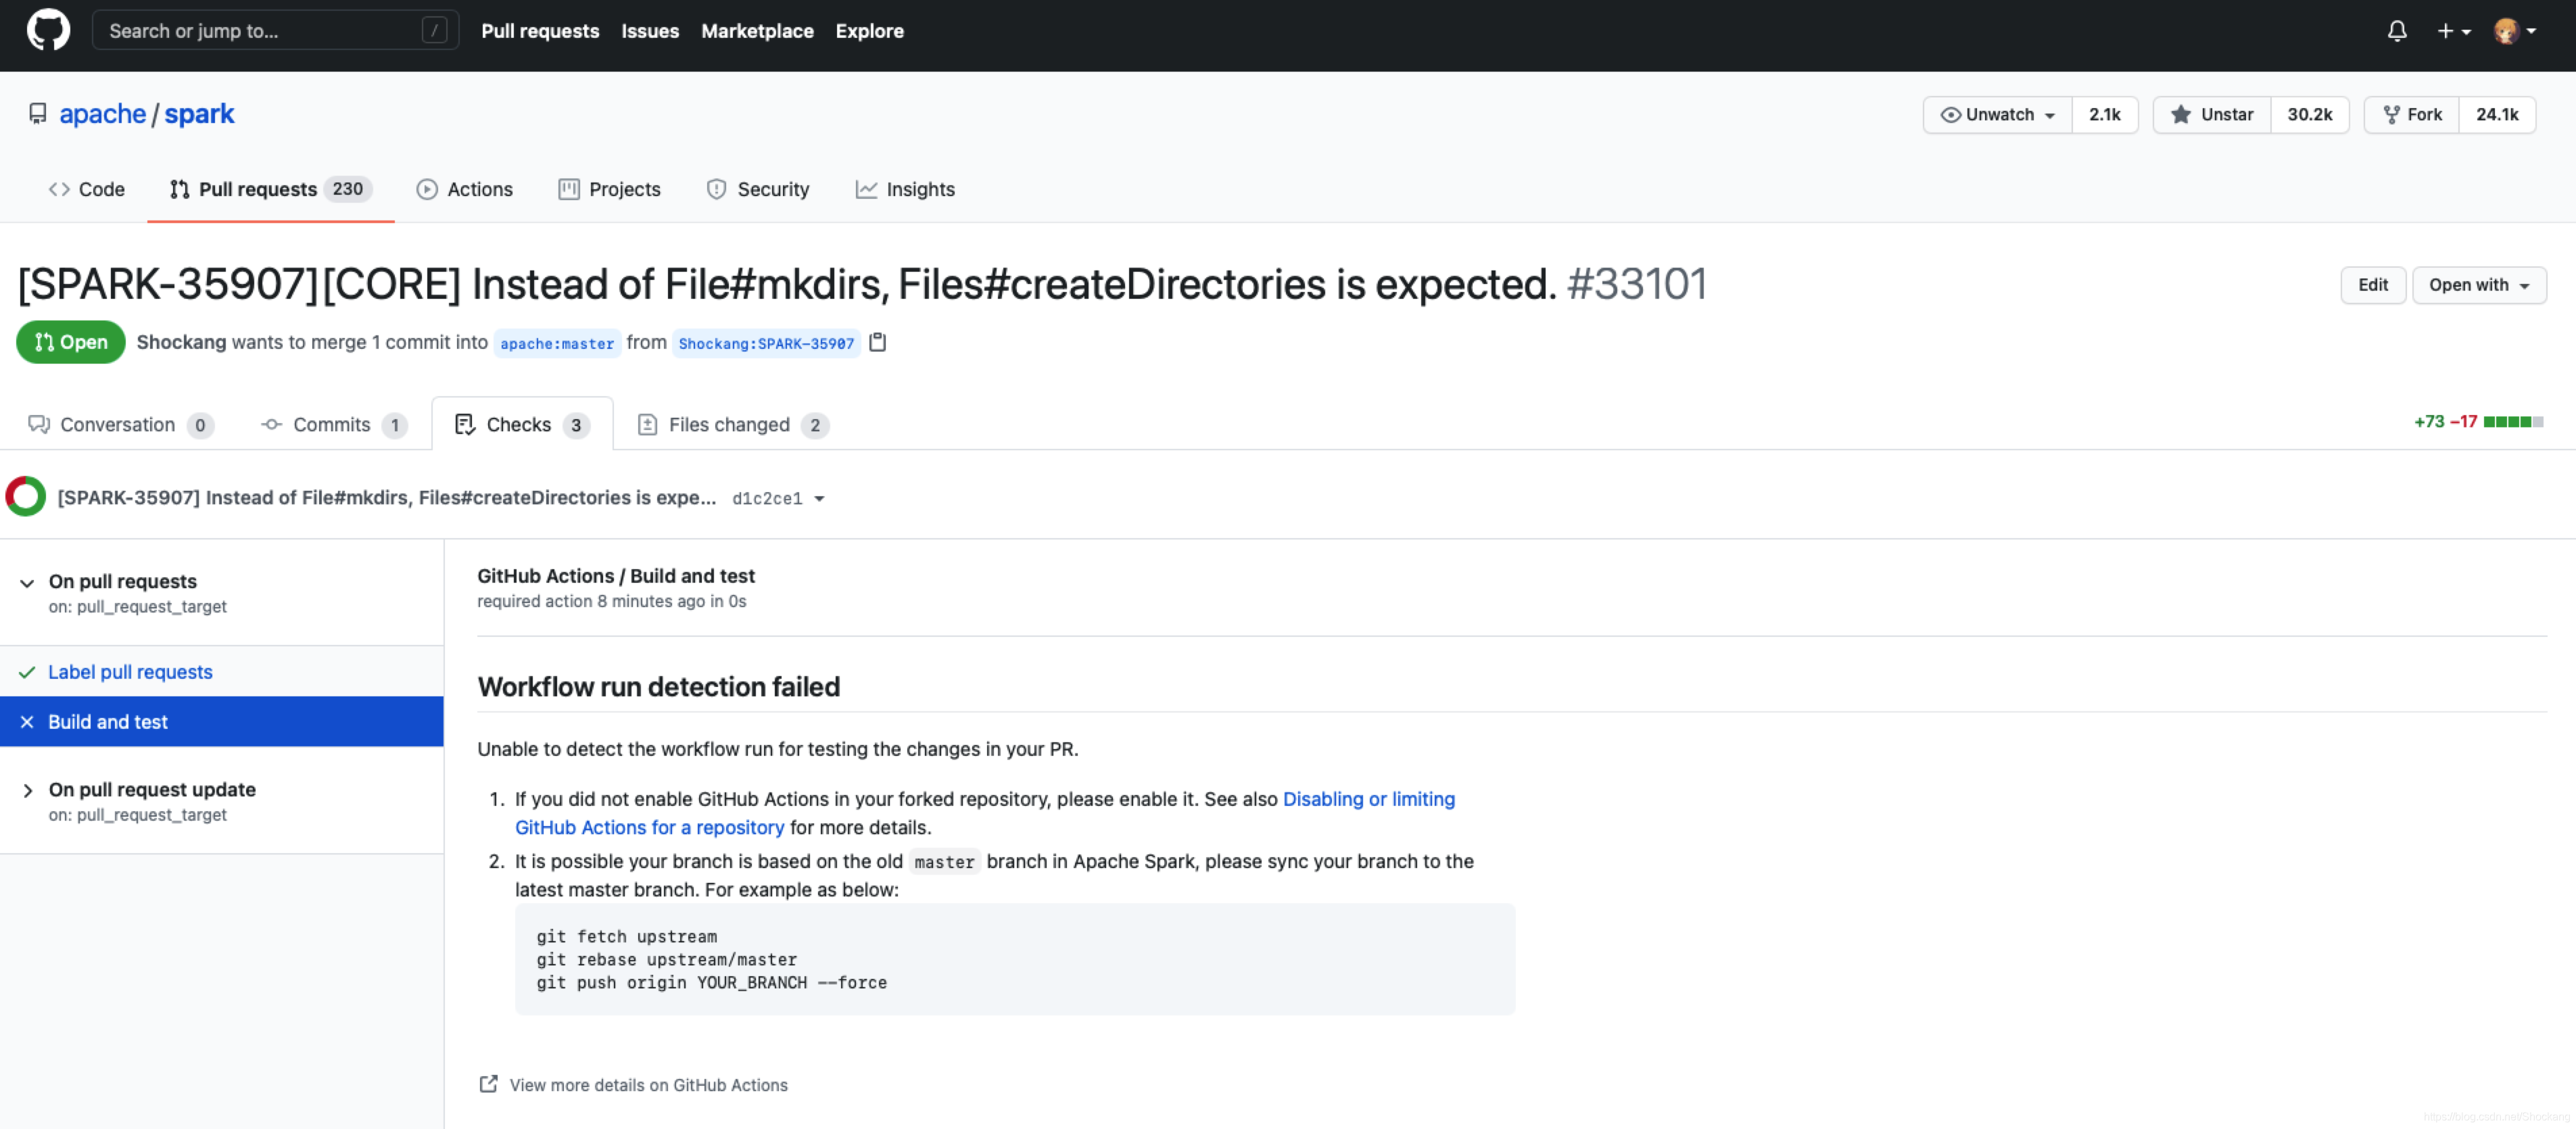Open Marketplace in the top navigation

coord(757,30)
